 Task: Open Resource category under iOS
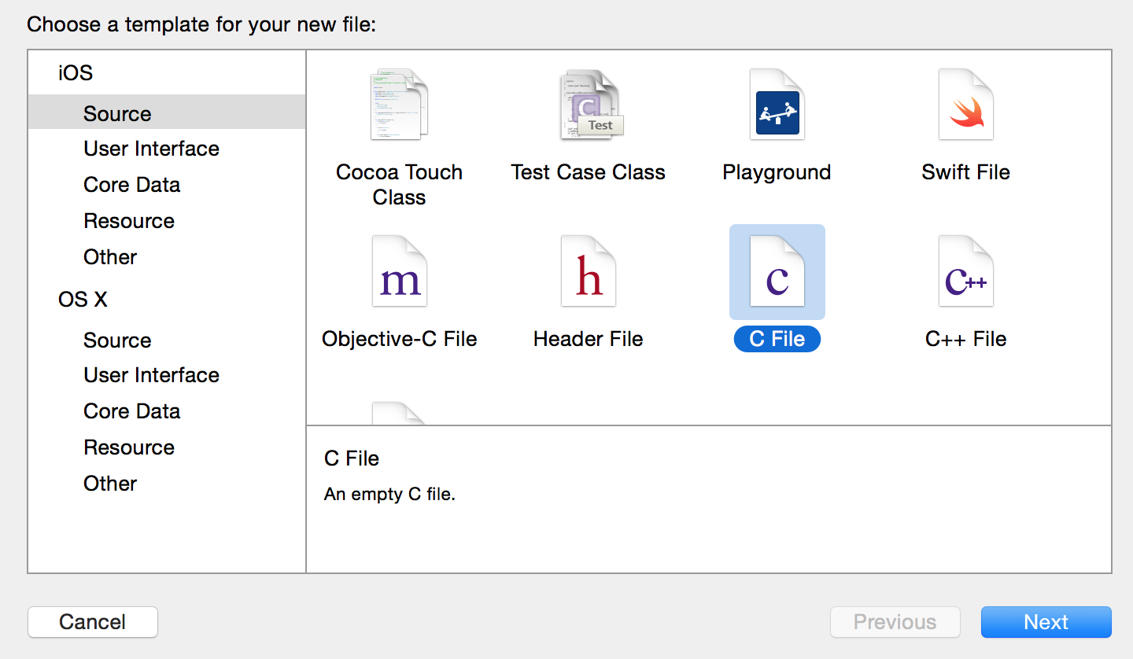[x=129, y=221]
